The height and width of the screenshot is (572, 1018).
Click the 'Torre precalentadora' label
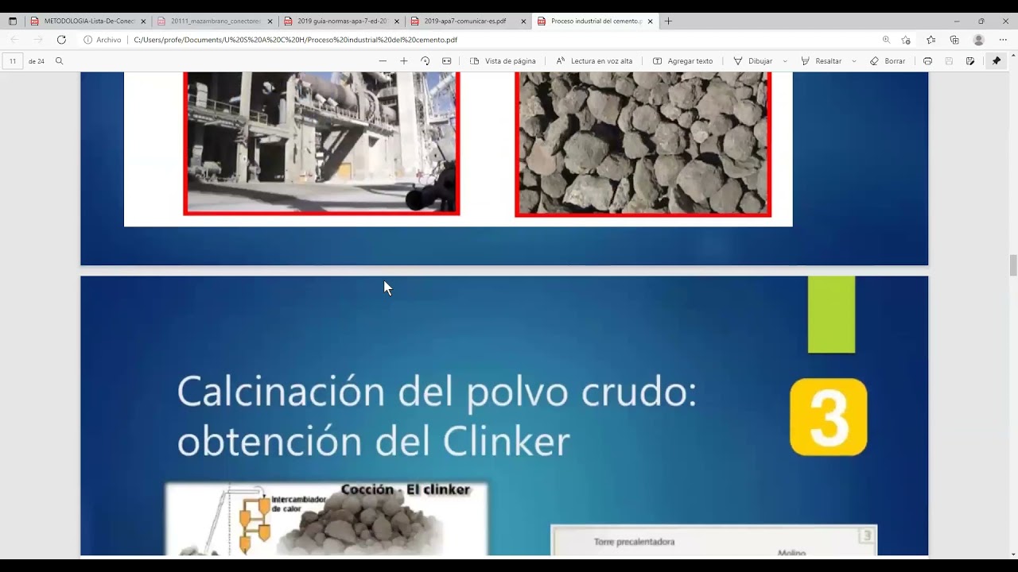click(634, 542)
